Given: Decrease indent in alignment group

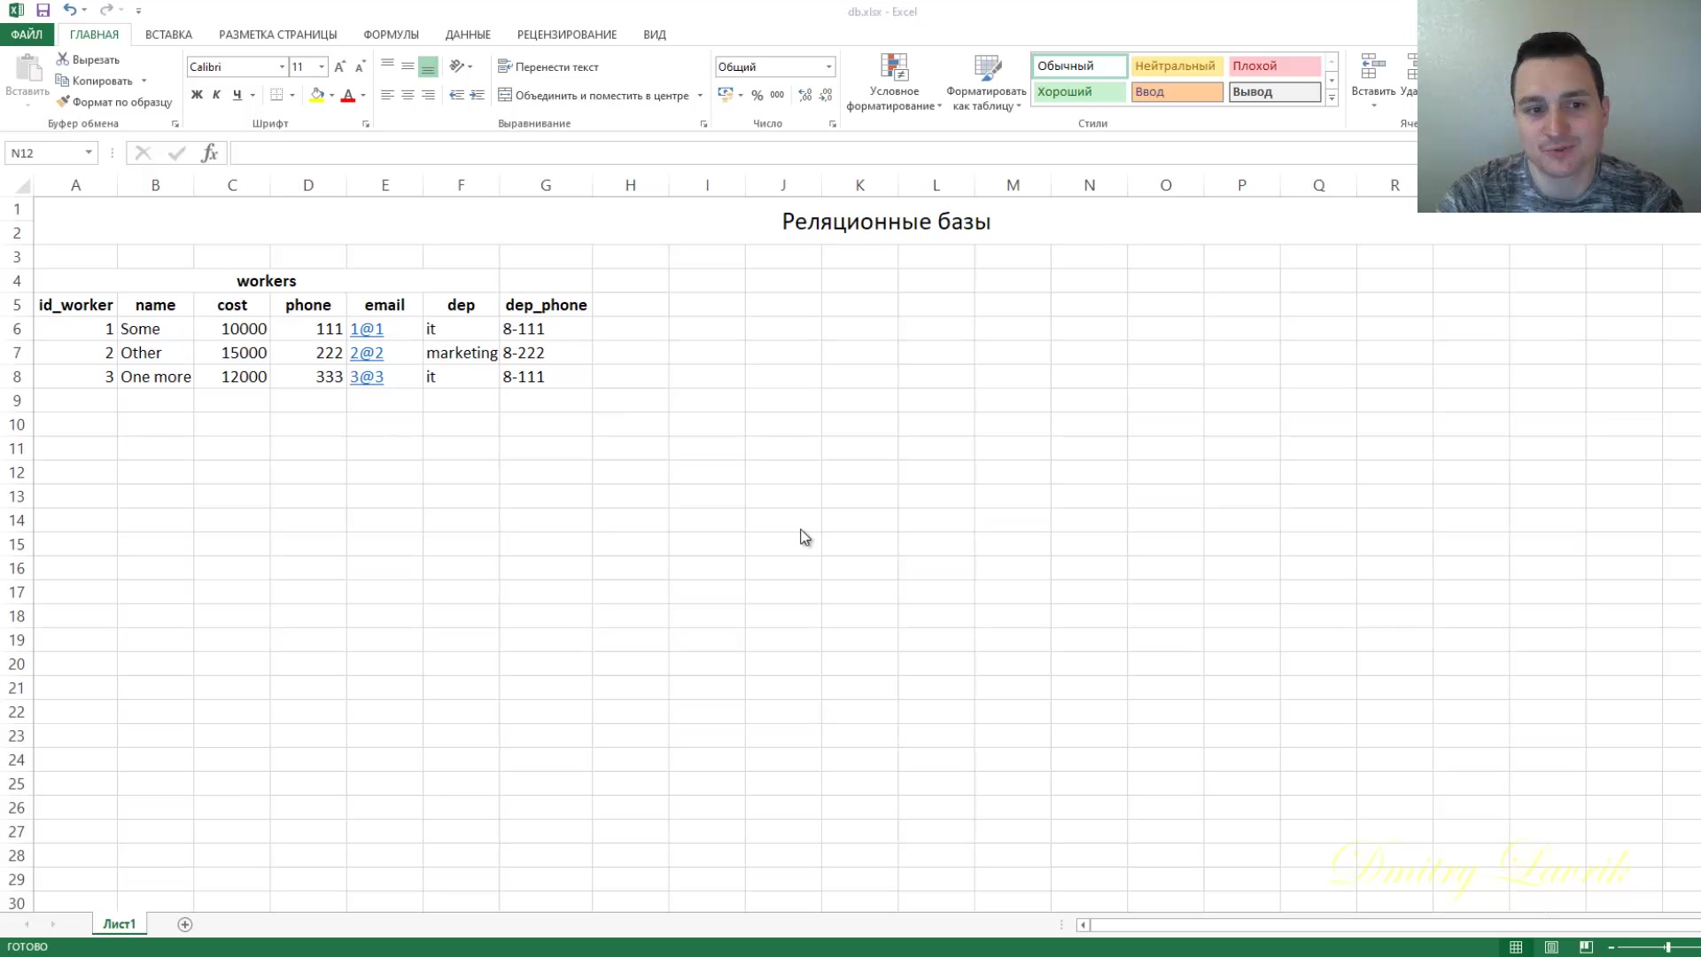Looking at the screenshot, I should tap(456, 95).
